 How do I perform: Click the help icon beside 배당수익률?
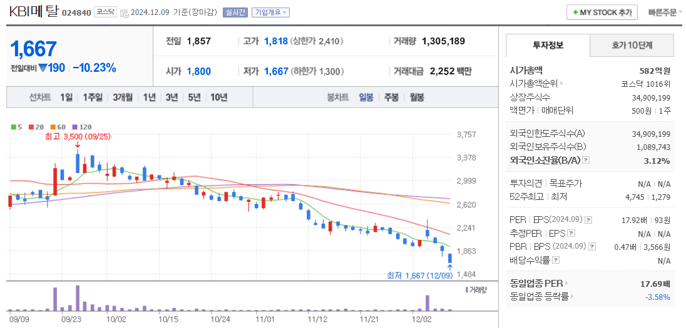point(556,261)
